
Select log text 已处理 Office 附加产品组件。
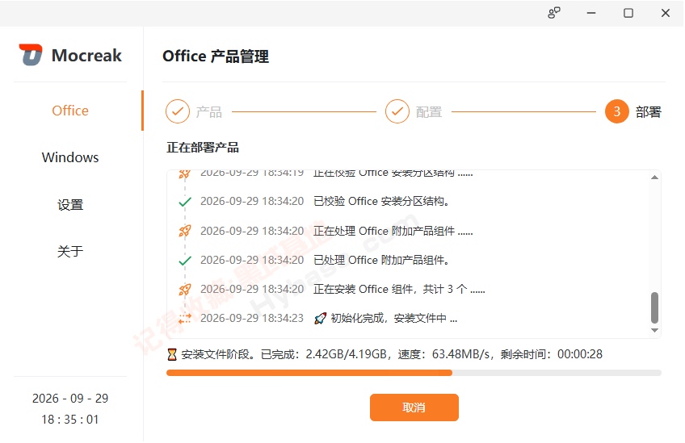coord(381,260)
